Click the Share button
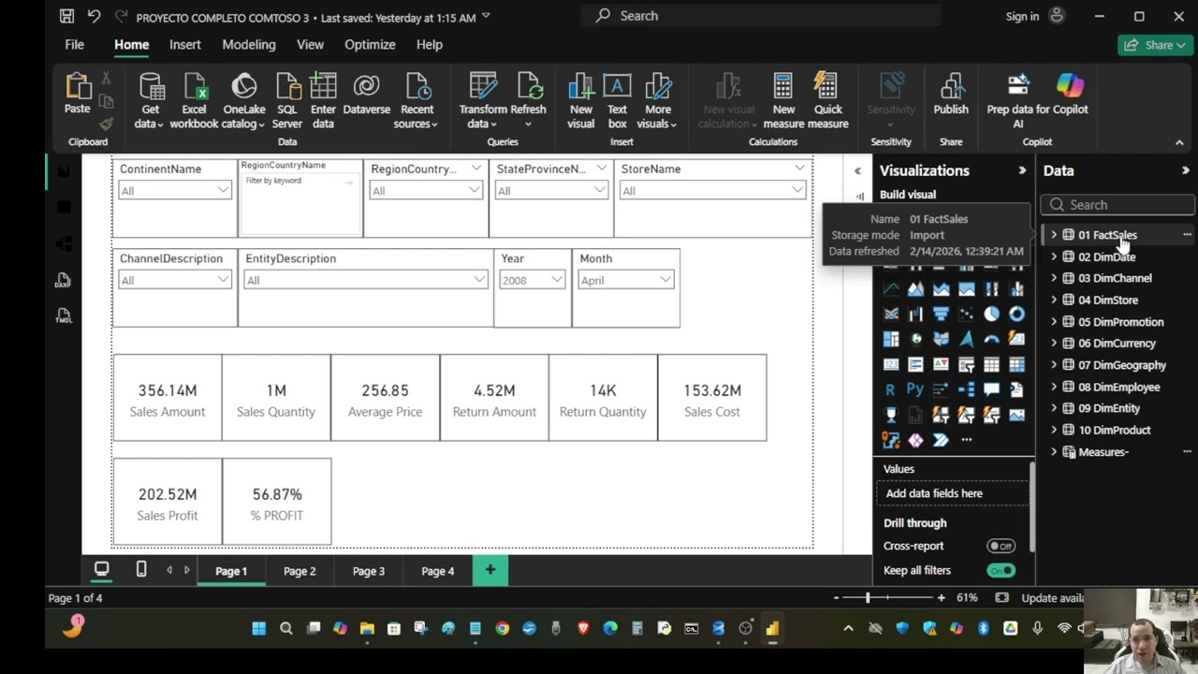1198x674 pixels. point(1155,45)
